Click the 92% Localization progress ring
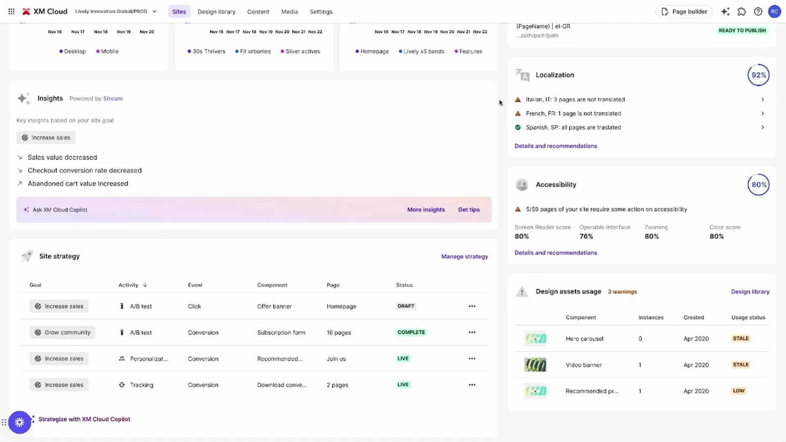The width and height of the screenshot is (786, 442). [758, 75]
